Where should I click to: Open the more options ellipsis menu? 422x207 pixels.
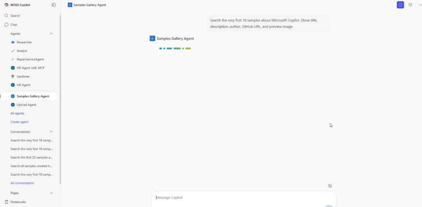tap(420, 5)
